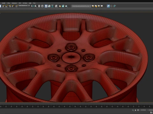Click the Render Production teapot icon
Image resolution: width=153 pixels, height=114 pixels.
click(x=66, y=6)
